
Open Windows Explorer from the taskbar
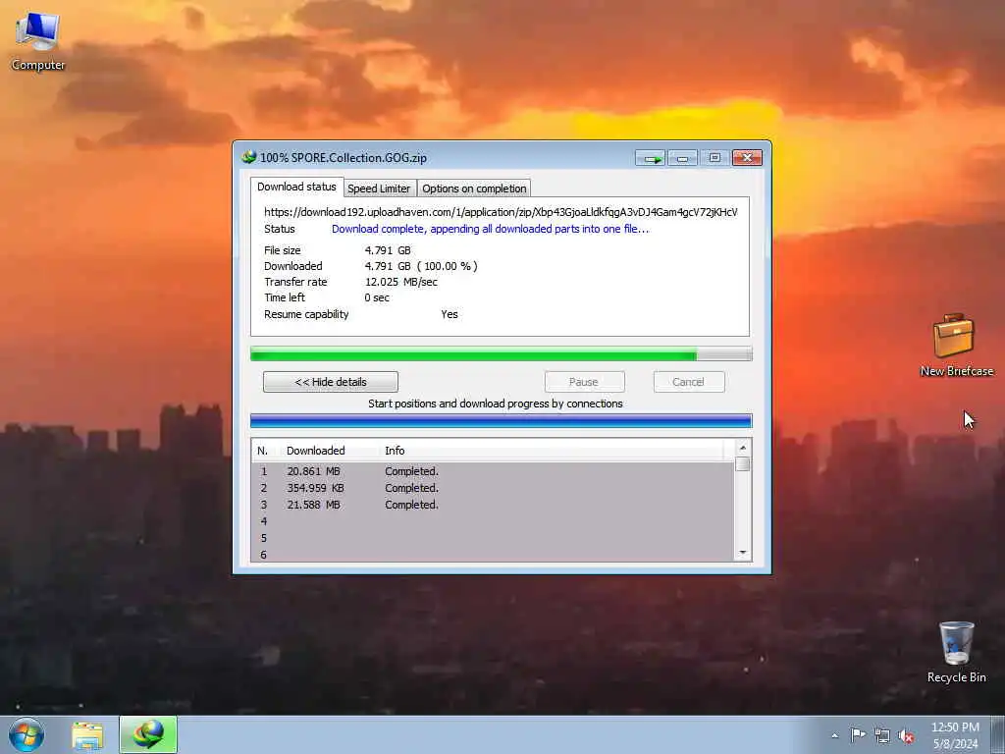point(87,735)
